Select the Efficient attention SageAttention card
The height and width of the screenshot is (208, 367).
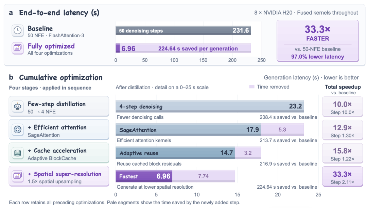click(x=59, y=130)
